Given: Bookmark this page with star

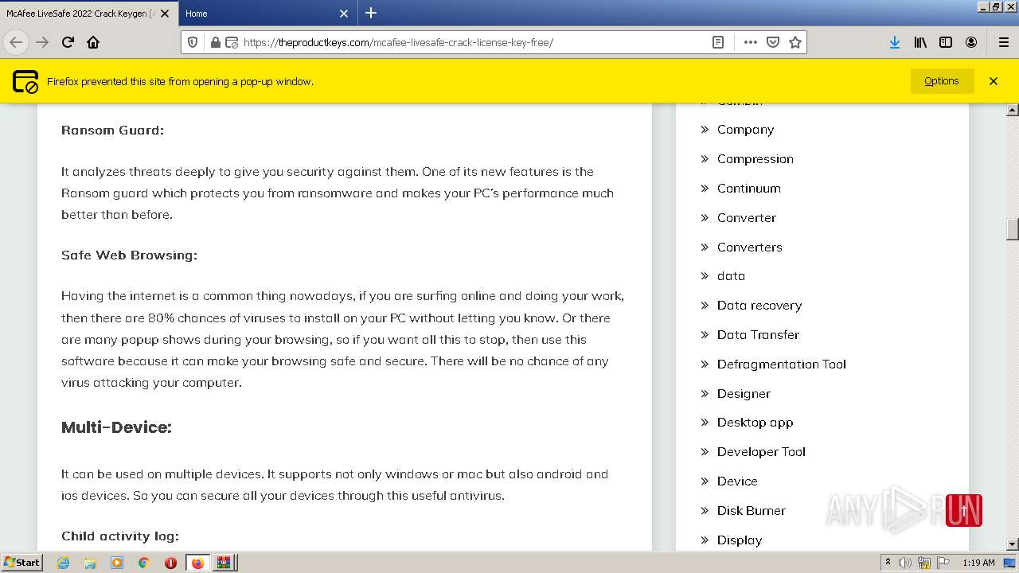Looking at the screenshot, I should coord(795,42).
